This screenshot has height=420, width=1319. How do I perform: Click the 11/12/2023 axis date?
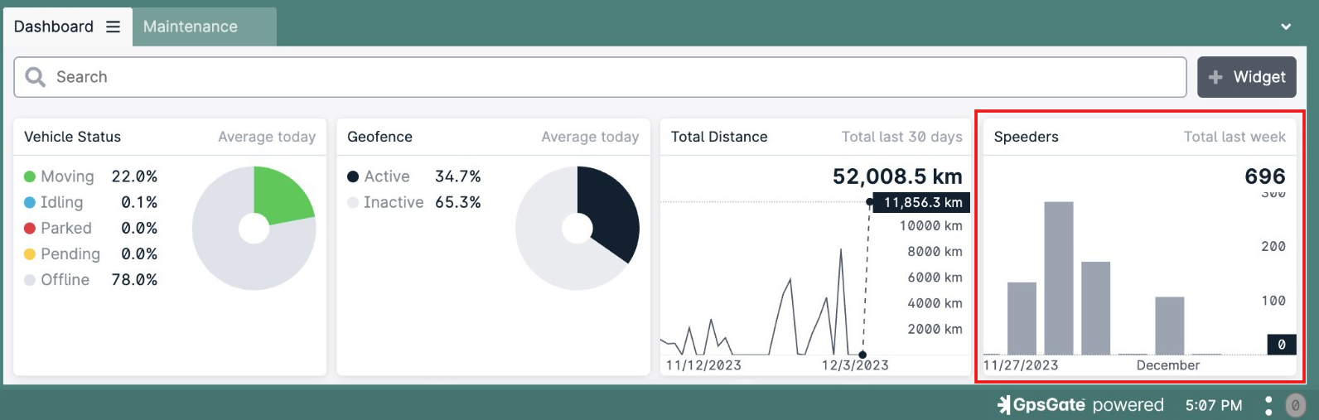tap(703, 365)
